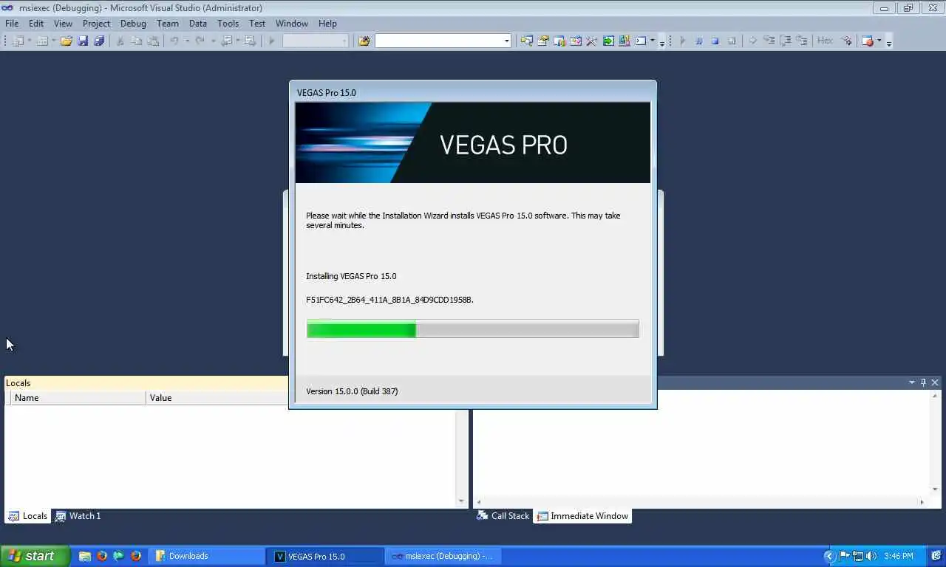Click the Stop Debugging square icon
The image size is (946, 567).
715,41
